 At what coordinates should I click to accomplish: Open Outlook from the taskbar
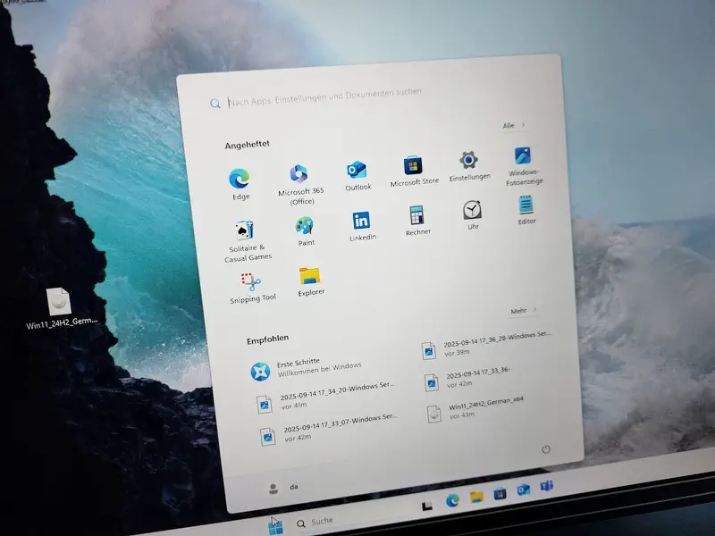click(x=524, y=490)
